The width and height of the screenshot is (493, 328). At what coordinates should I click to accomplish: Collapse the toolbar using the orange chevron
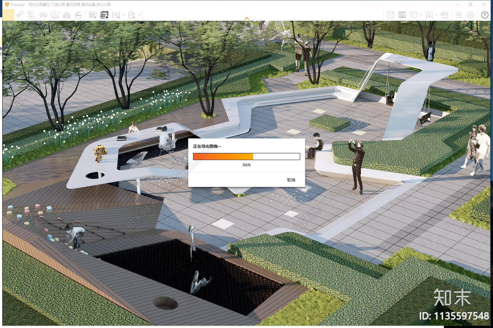(246, 18)
